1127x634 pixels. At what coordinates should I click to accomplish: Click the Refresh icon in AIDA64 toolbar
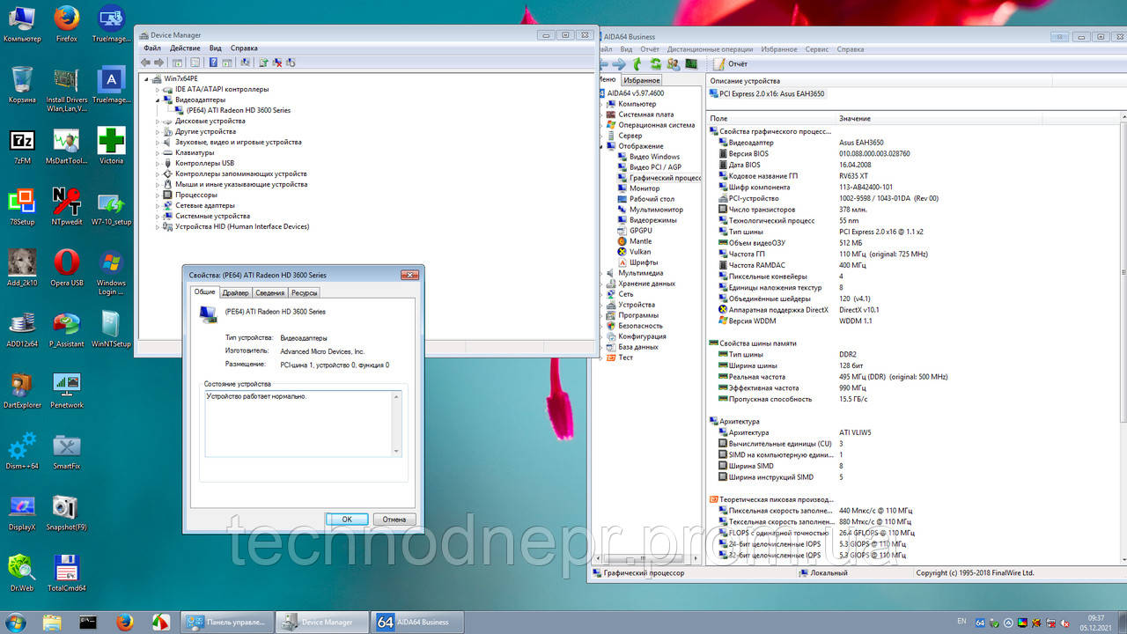point(656,64)
